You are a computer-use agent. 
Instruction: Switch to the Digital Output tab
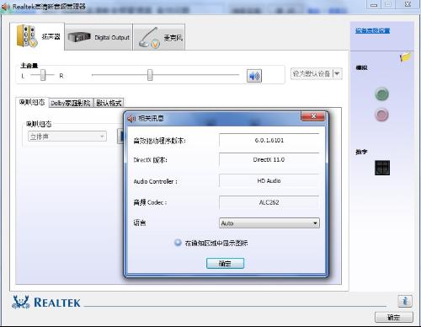pos(99,37)
